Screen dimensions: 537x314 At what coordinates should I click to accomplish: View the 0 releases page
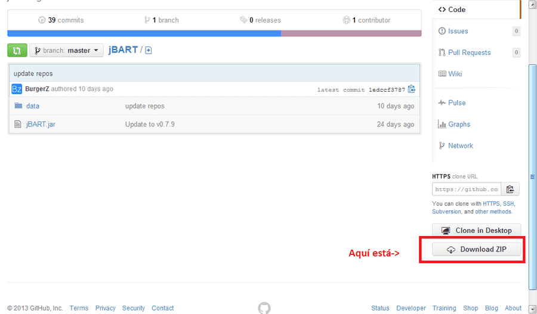260,20
